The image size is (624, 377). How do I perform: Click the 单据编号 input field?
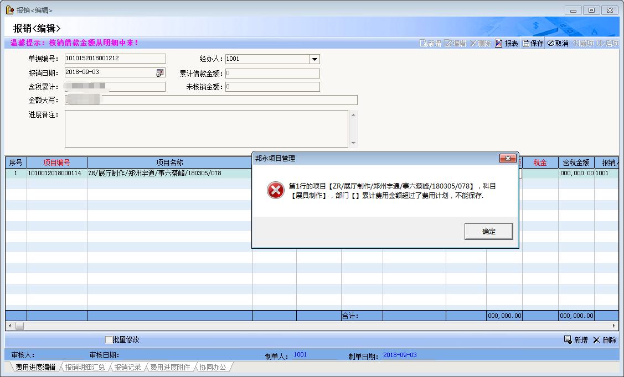[x=115, y=59]
